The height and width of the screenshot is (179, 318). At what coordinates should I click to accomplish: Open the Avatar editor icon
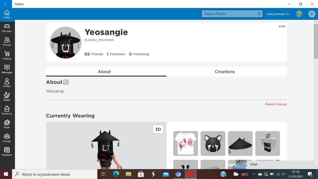pos(7,96)
